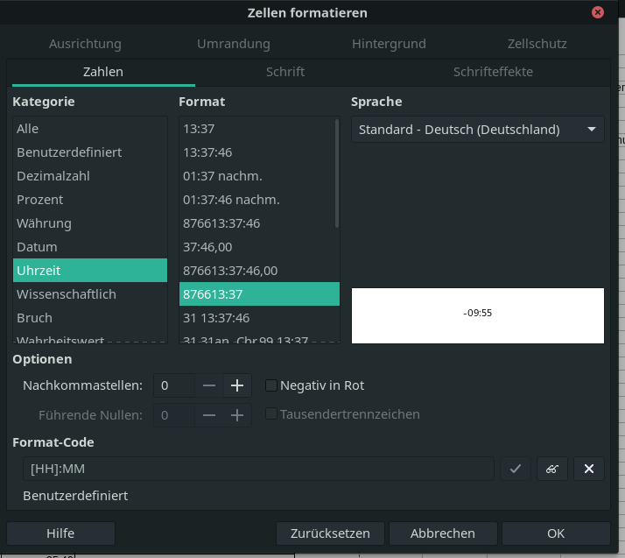Image resolution: width=625 pixels, height=558 pixels.
Task: Choose format 876613:37
Action: click(259, 294)
